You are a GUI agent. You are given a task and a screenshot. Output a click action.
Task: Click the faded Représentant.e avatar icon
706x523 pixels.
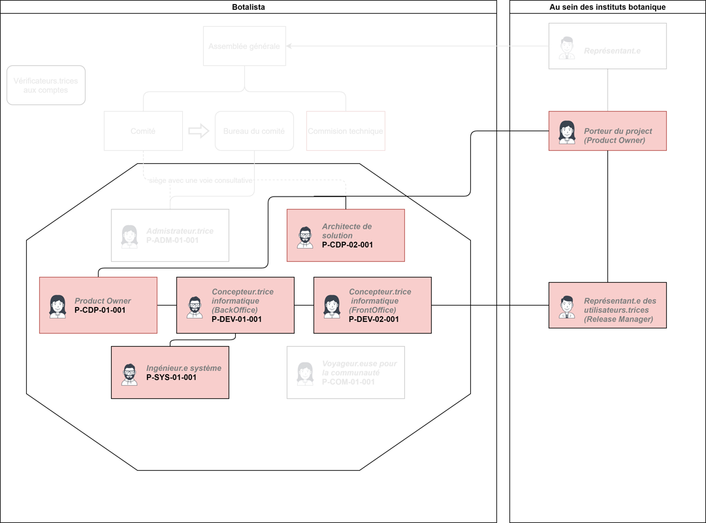(x=567, y=48)
